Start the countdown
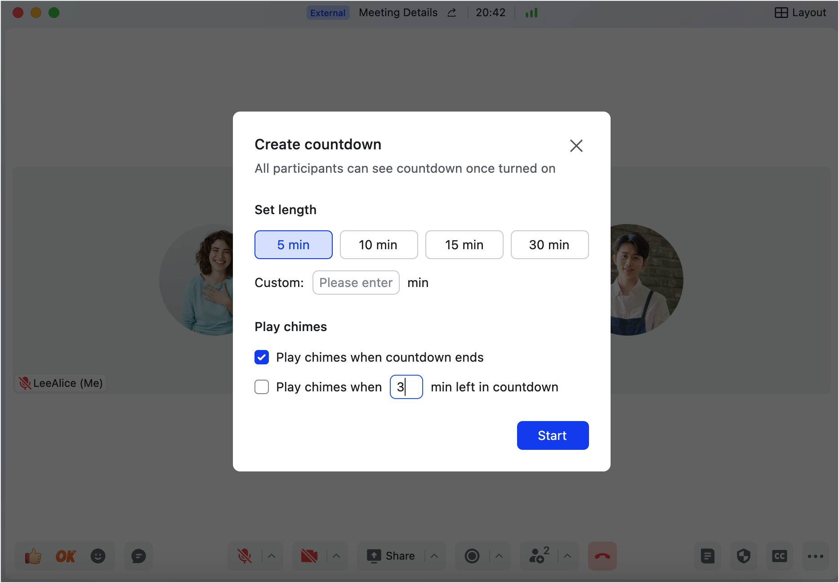Image resolution: width=839 pixels, height=583 pixels. pyautogui.click(x=553, y=435)
